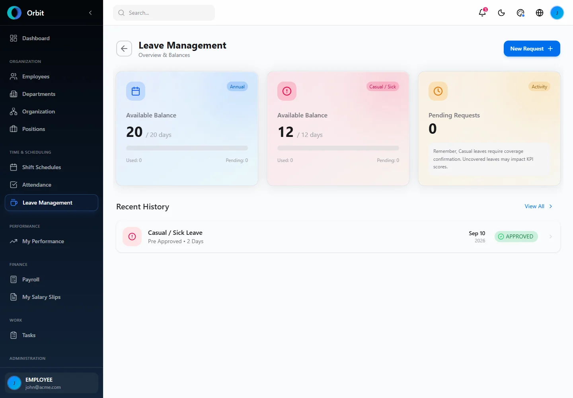The width and height of the screenshot is (573, 398).
Task: Click the My Salary Slips document icon
Action: [14, 297]
